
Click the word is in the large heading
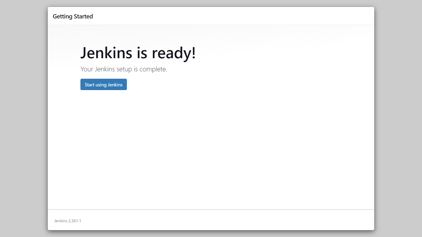click(142, 53)
